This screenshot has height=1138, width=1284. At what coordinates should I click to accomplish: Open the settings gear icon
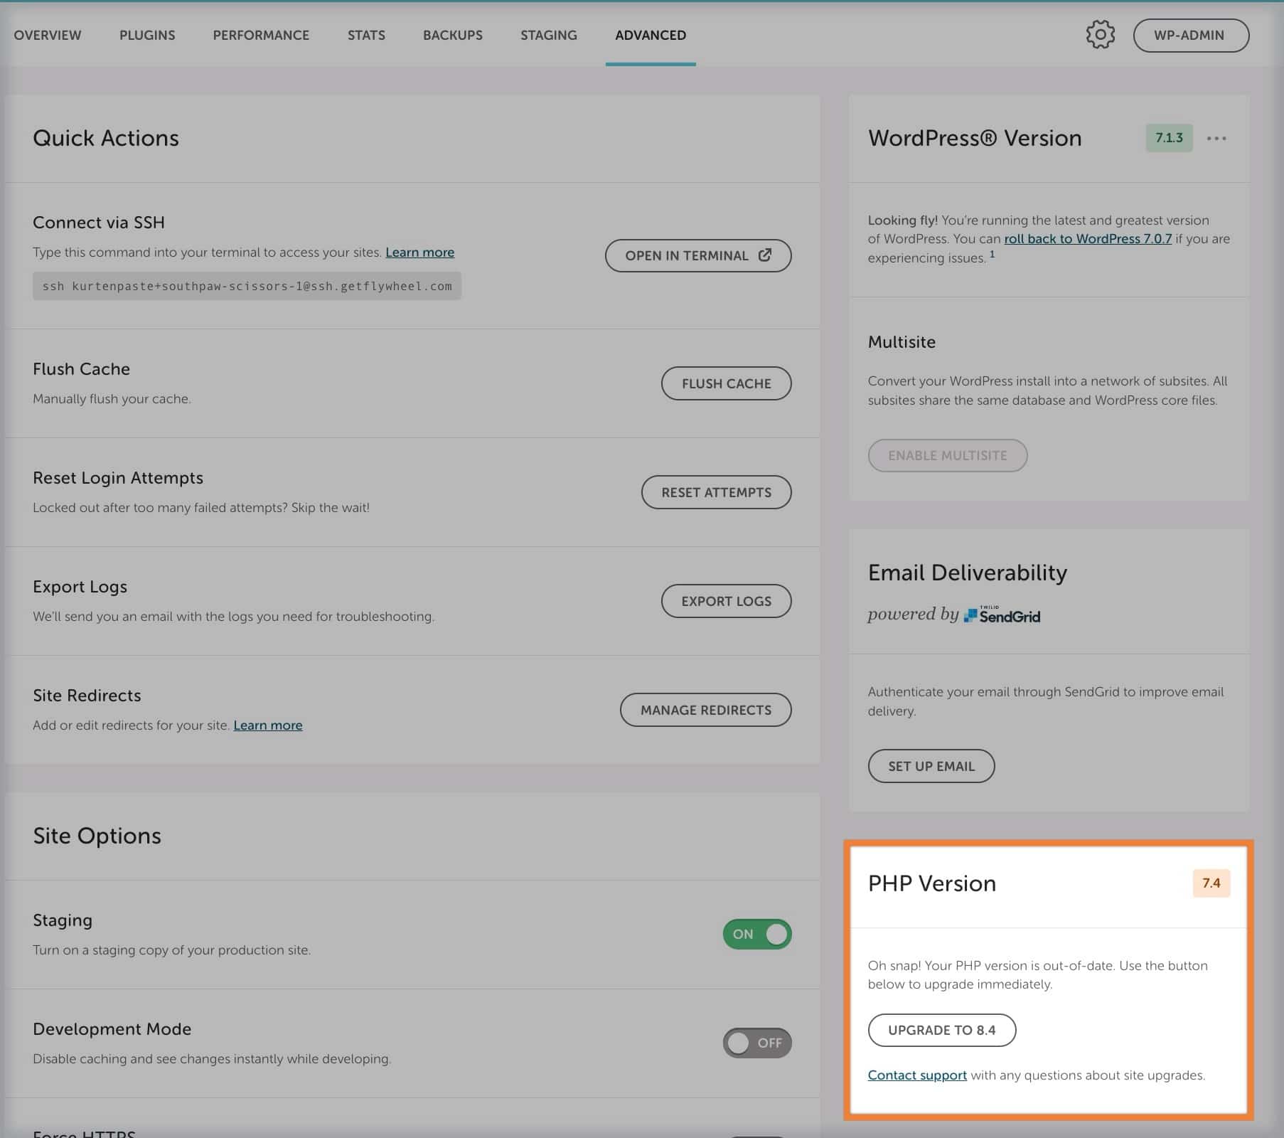(1100, 35)
